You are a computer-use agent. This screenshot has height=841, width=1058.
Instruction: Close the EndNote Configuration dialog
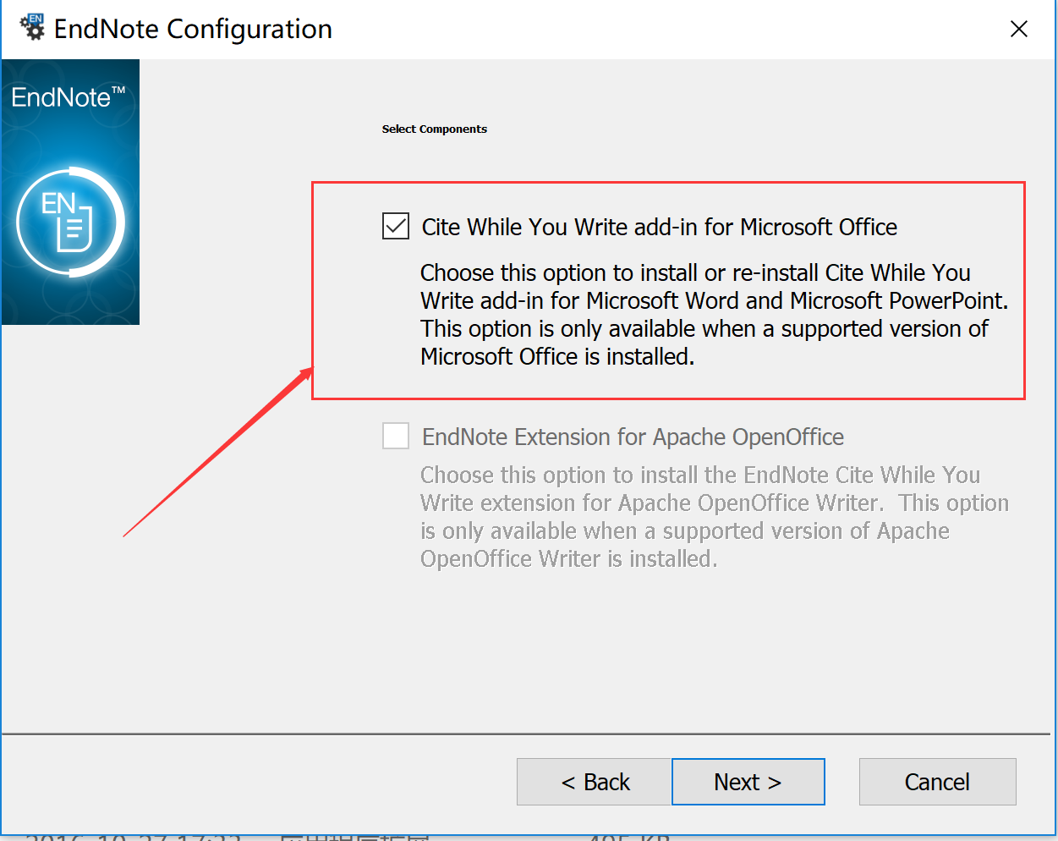(1018, 30)
